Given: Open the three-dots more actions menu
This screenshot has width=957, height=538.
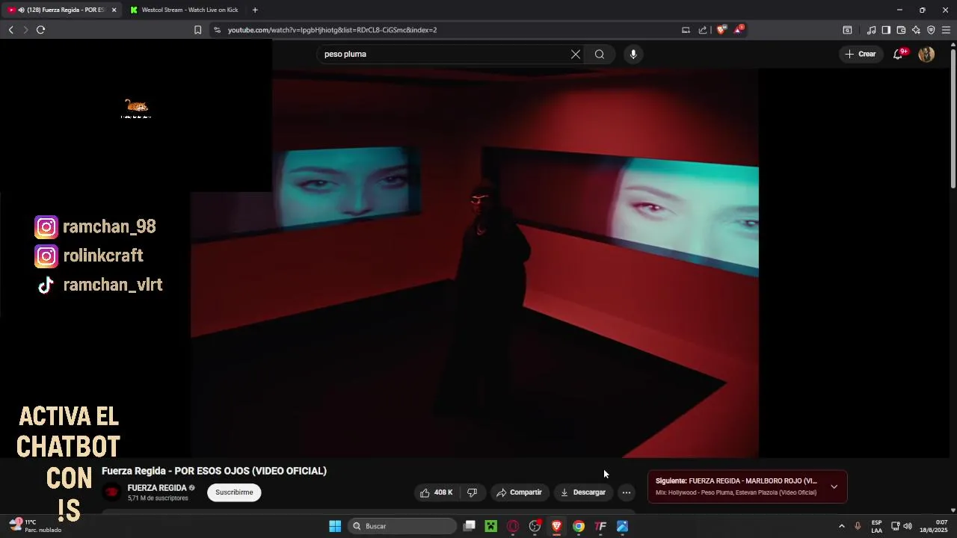Looking at the screenshot, I should (627, 492).
